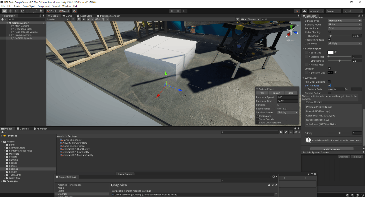The height and width of the screenshot is (197, 365).
Task: Click the Pause button
Action: click(x=178, y=11)
